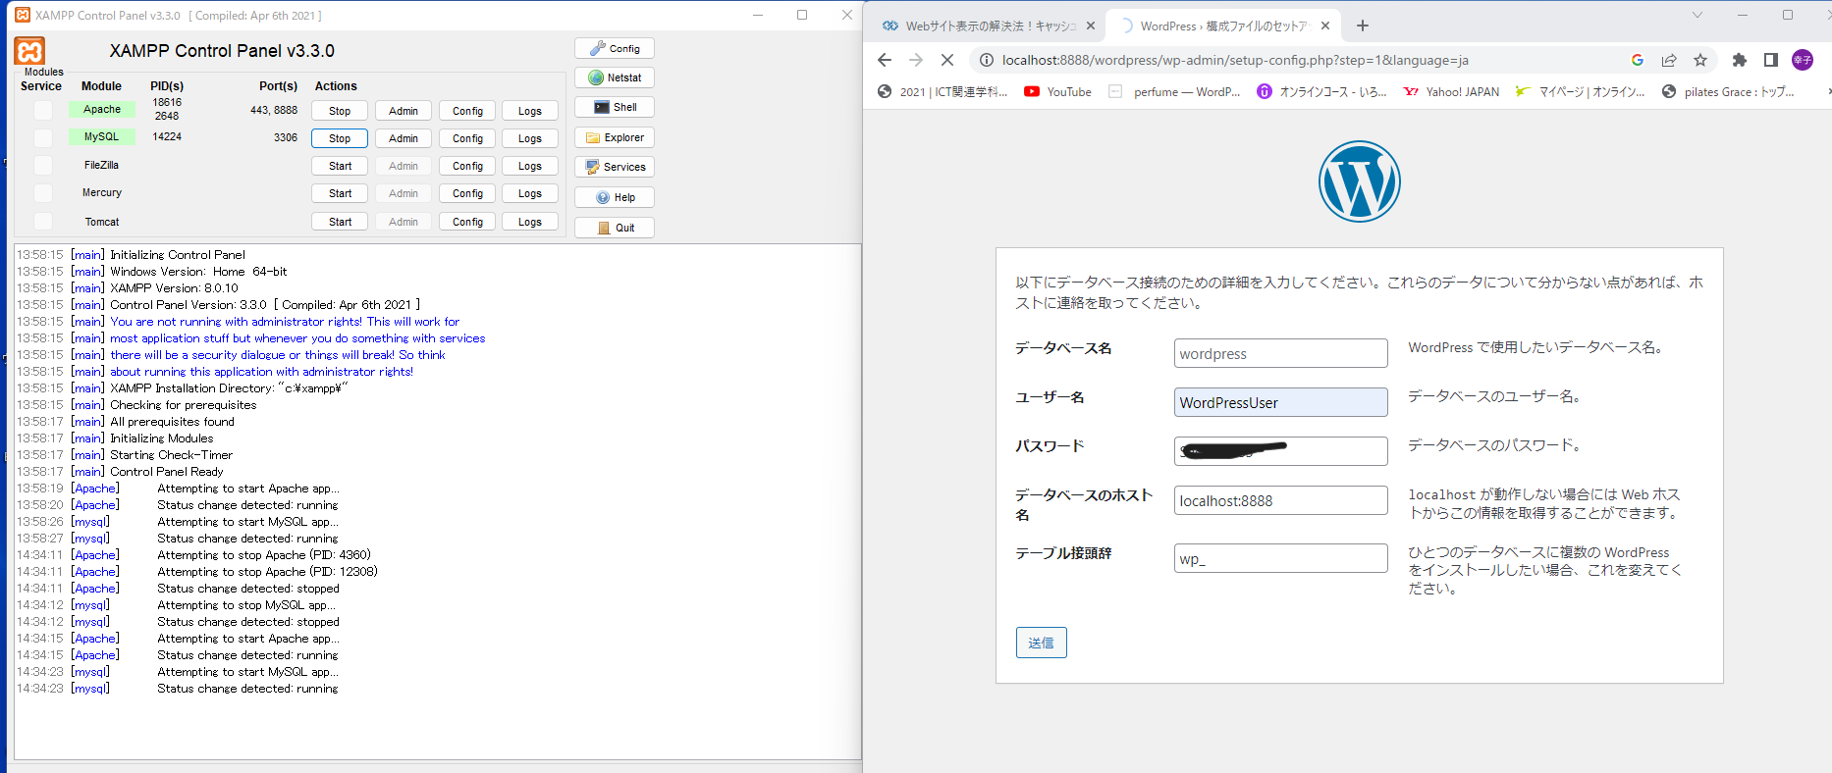1832x773 pixels.
Task: Click the Chrome address bar URL
Action: (1235, 60)
